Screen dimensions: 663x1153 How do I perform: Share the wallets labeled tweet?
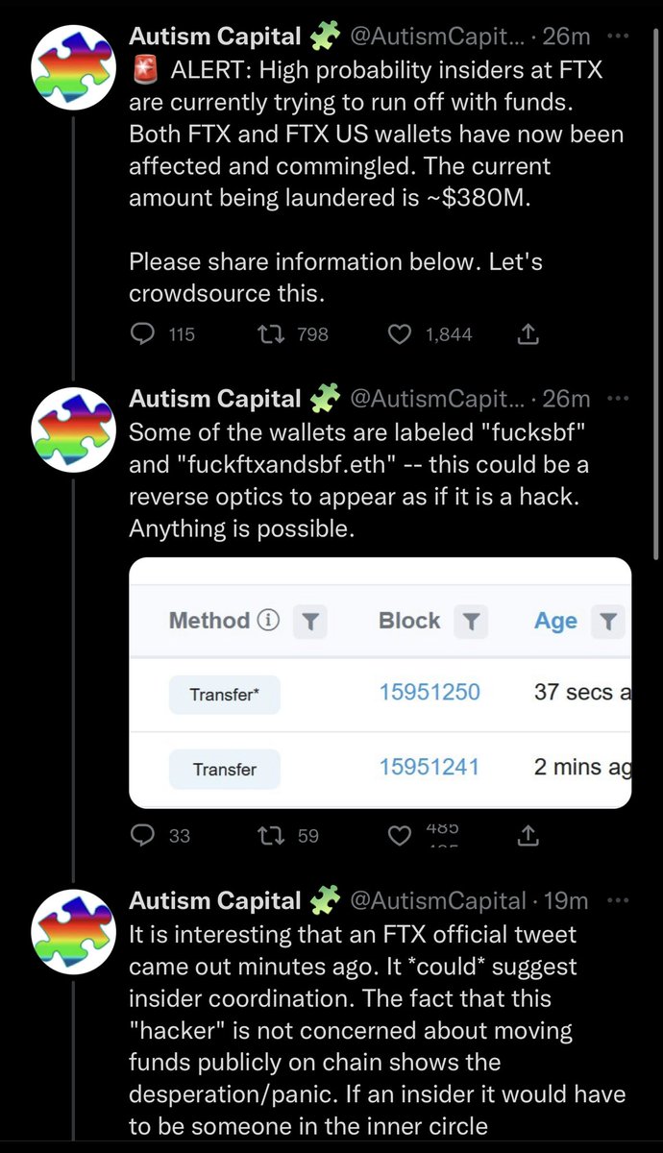coord(528,836)
